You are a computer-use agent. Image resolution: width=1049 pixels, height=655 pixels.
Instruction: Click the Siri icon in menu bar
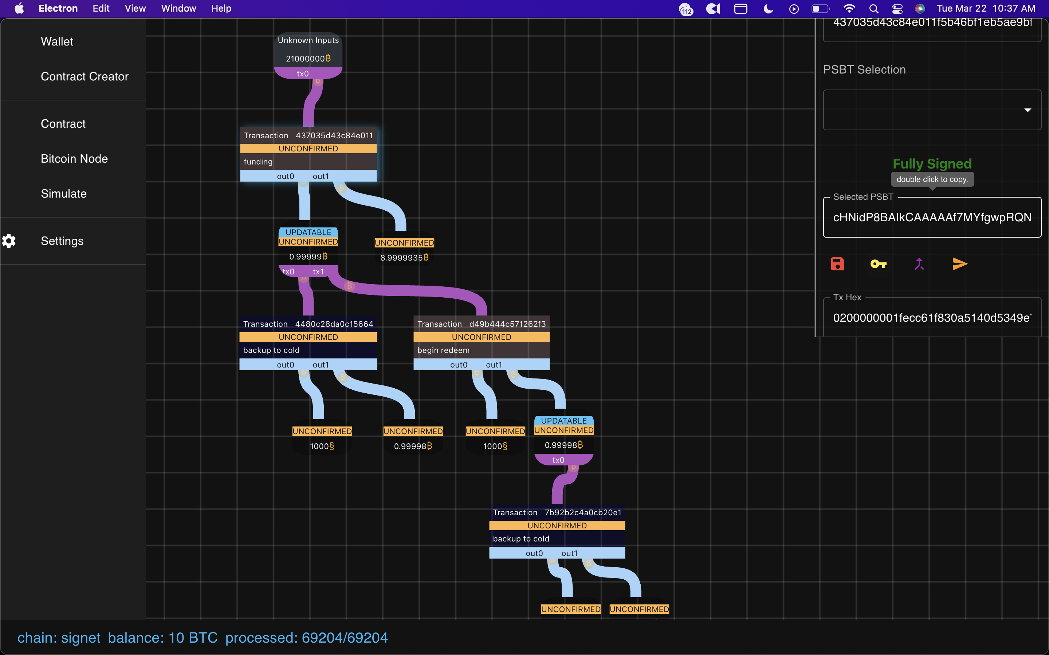click(920, 8)
